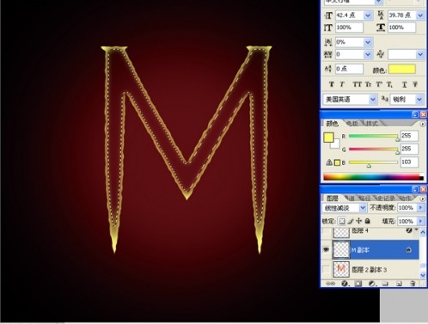Click the white background color swatch
The height and width of the screenshot is (324, 428).
point(336,144)
